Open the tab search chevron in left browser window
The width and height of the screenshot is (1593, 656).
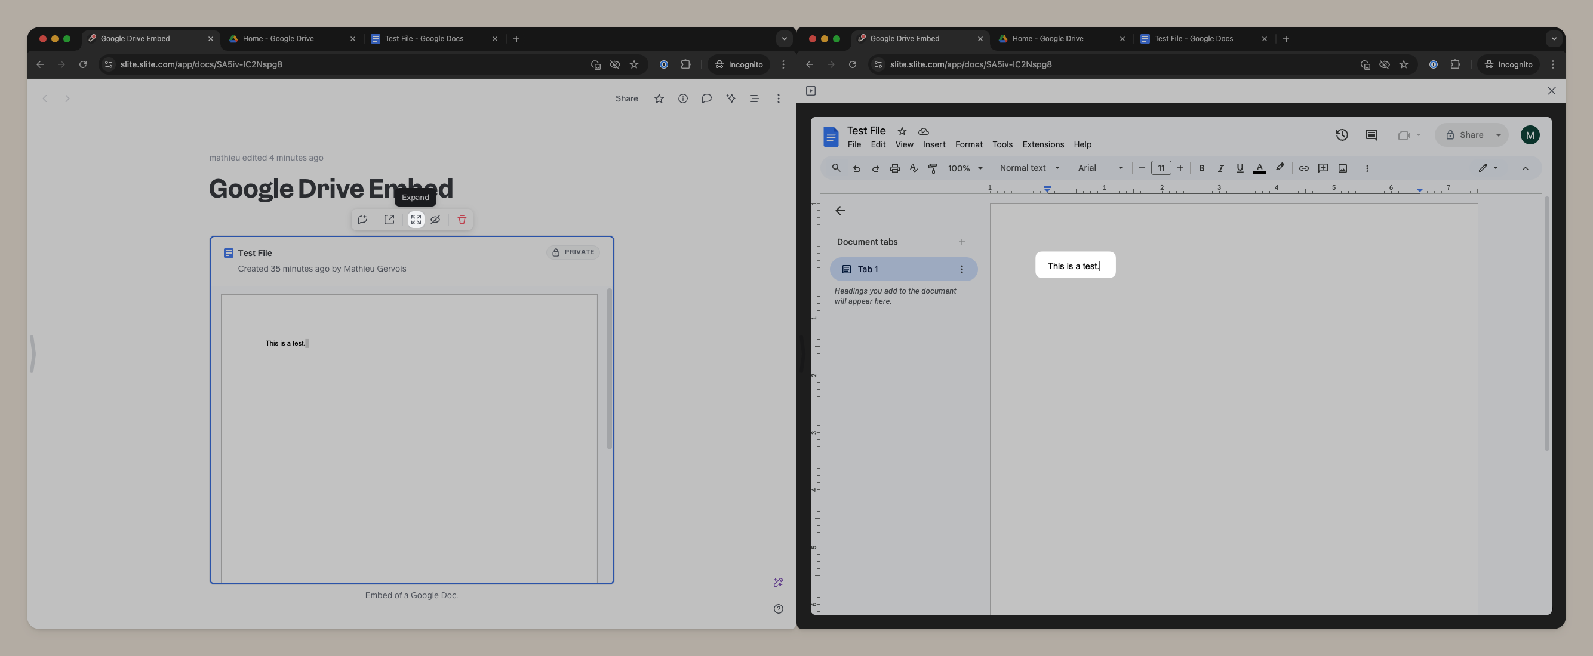coord(784,38)
